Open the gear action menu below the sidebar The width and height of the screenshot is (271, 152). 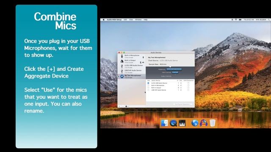click(127, 106)
